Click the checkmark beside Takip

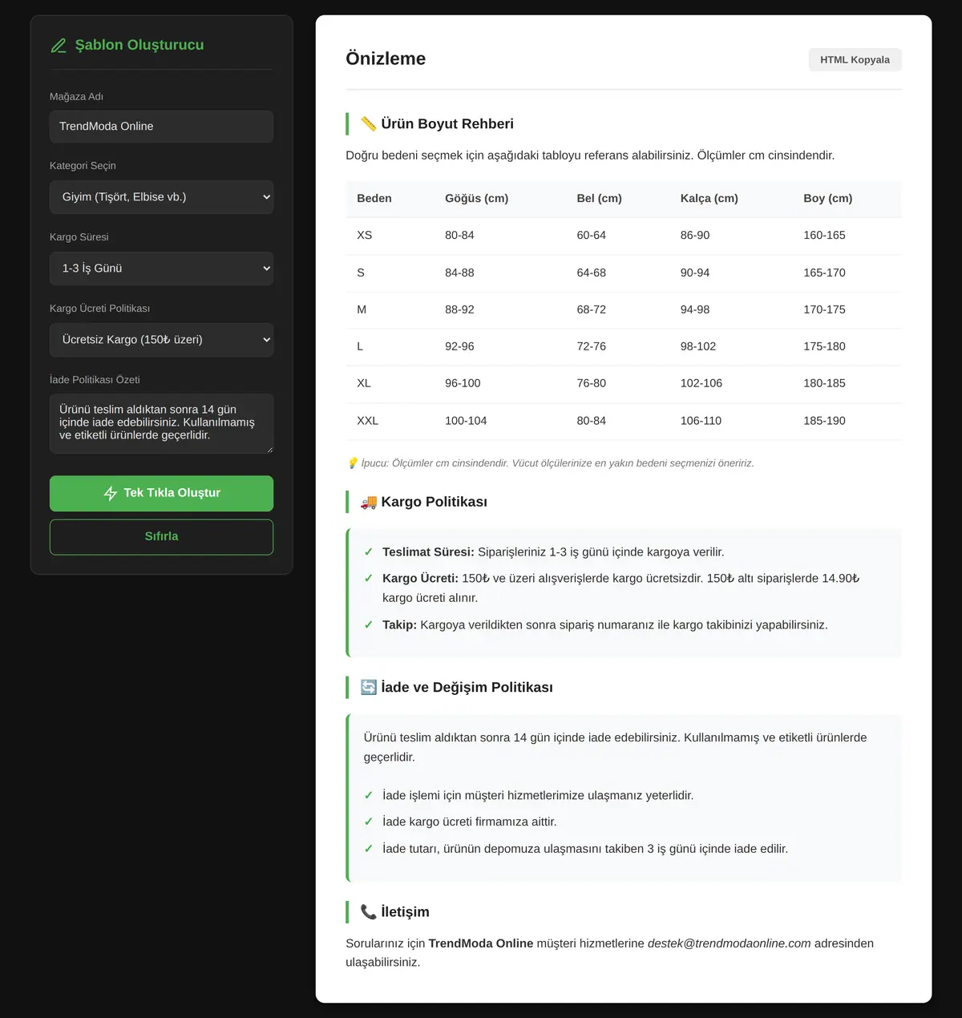[369, 624]
